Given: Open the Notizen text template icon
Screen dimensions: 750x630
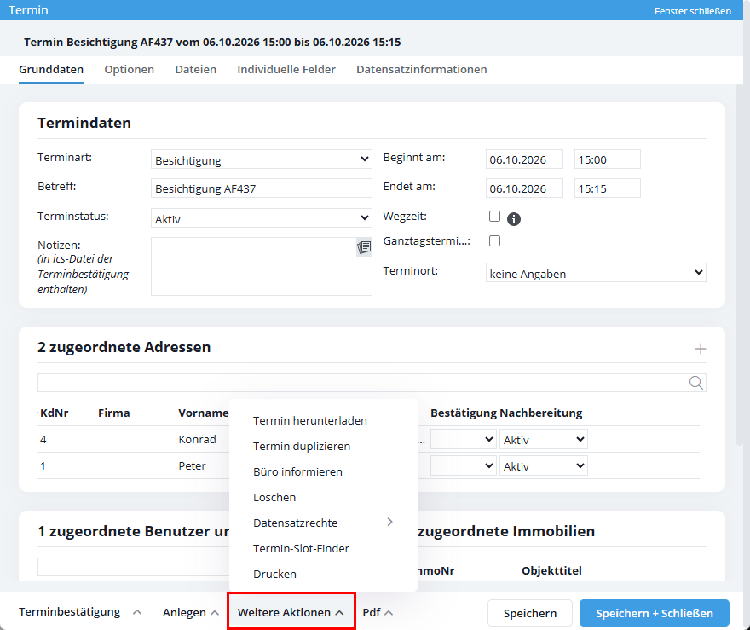Looking at the screenshot, I should [x=364, y=247].
